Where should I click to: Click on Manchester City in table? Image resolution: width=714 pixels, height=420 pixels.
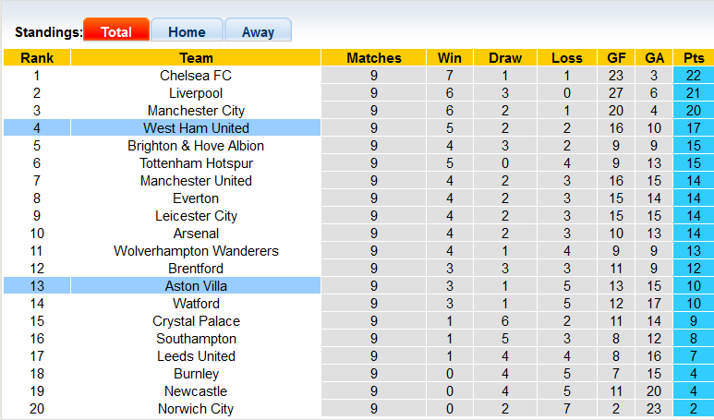coord(196,111)
